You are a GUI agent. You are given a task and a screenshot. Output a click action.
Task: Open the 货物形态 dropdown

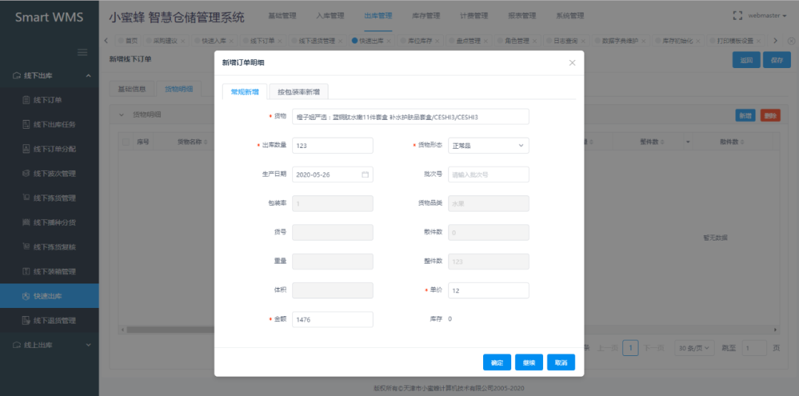point(488,146)
